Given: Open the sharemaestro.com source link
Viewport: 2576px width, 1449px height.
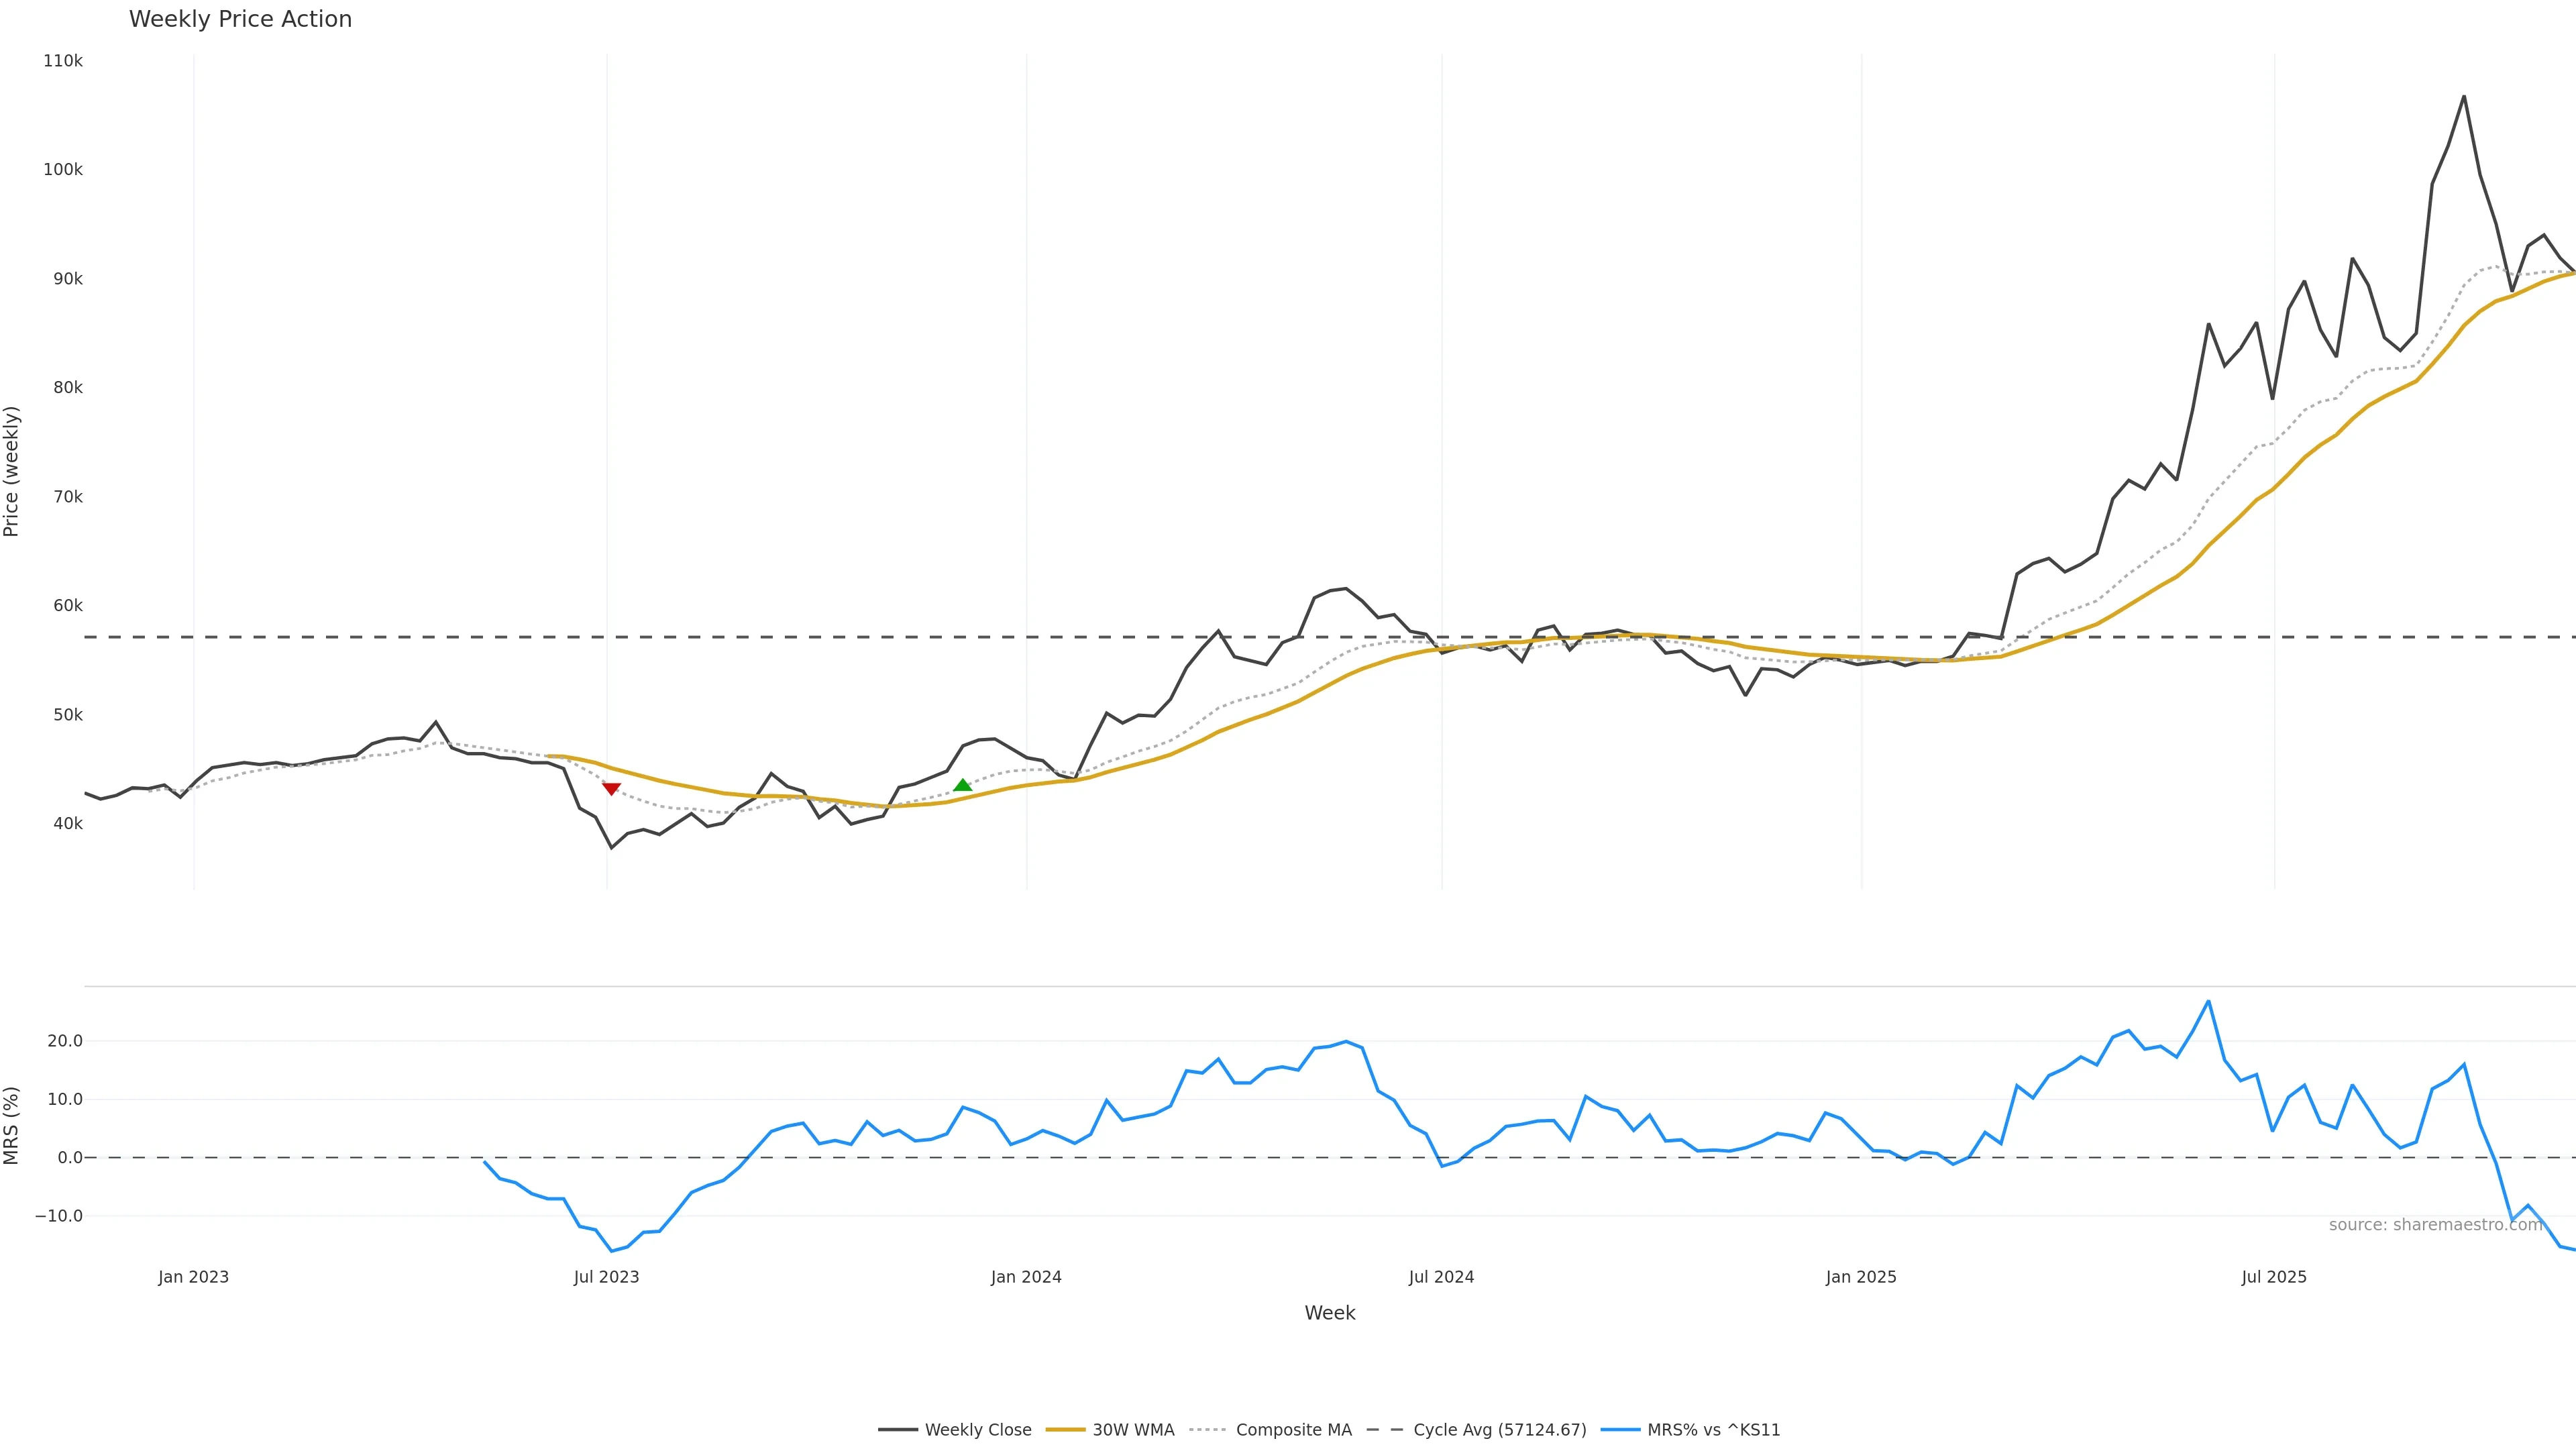Looking at the screenshot, I should 2435,1225.
